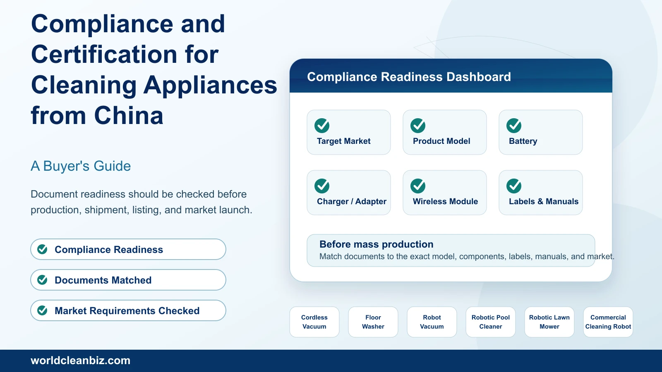
Task: Select the Market Requirements Checked pill
Action: [128, 310]
